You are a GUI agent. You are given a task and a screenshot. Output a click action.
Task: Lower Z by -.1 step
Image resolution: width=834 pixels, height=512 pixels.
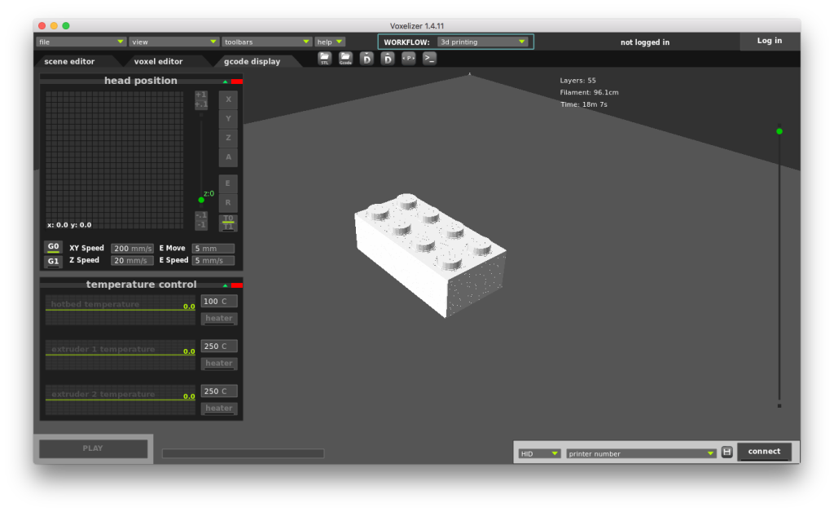click(x=201, y=215)
